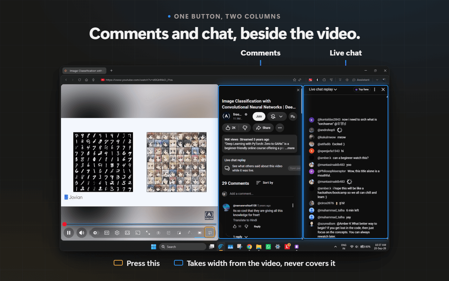Dislike the video with the thumbs-down icon
449x281 pixels.
pyautogui.click(x=245, y=128)
